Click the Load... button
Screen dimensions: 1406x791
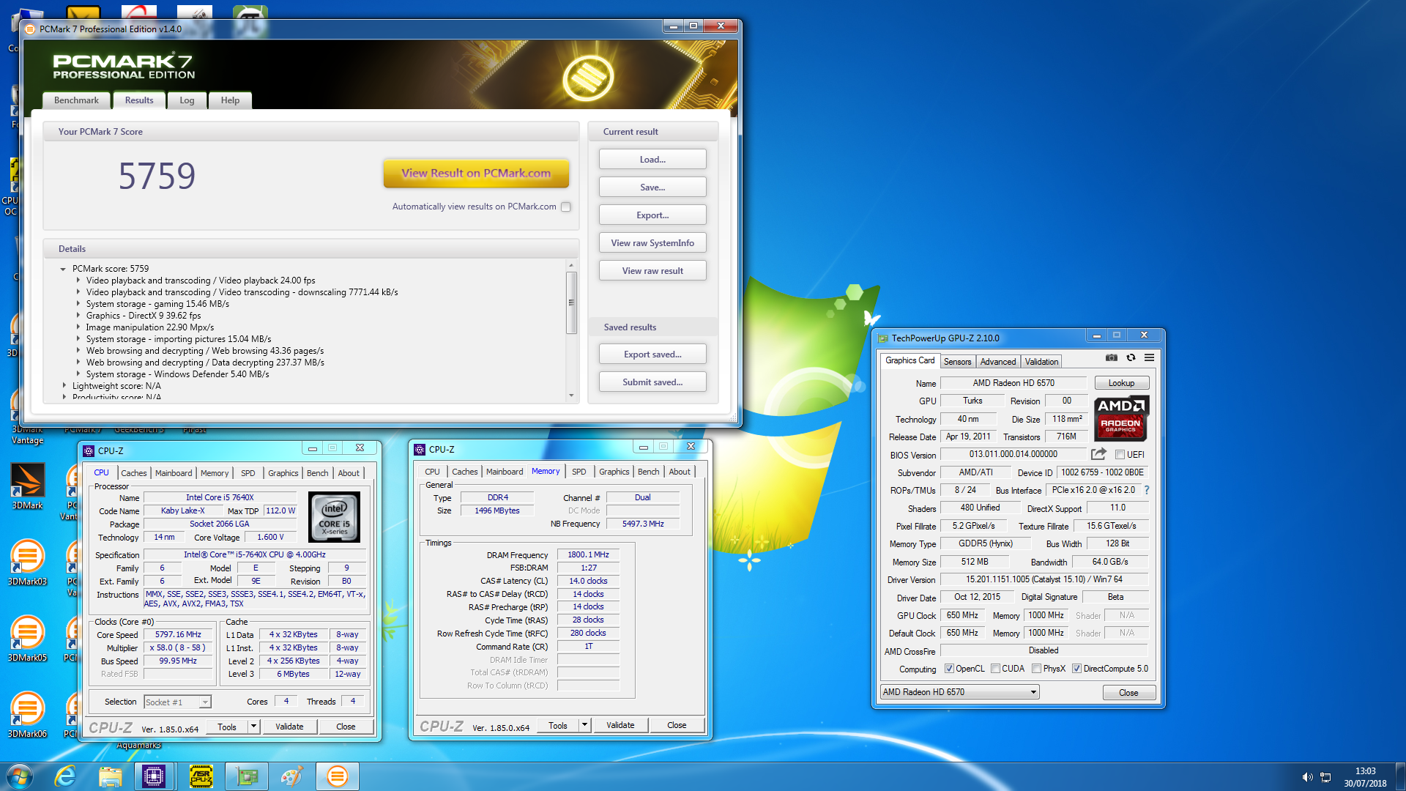(x=652, y=160)
